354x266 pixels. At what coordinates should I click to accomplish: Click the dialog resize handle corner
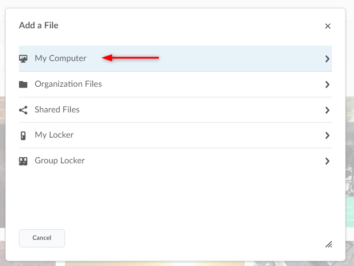(x=328, y=244)
